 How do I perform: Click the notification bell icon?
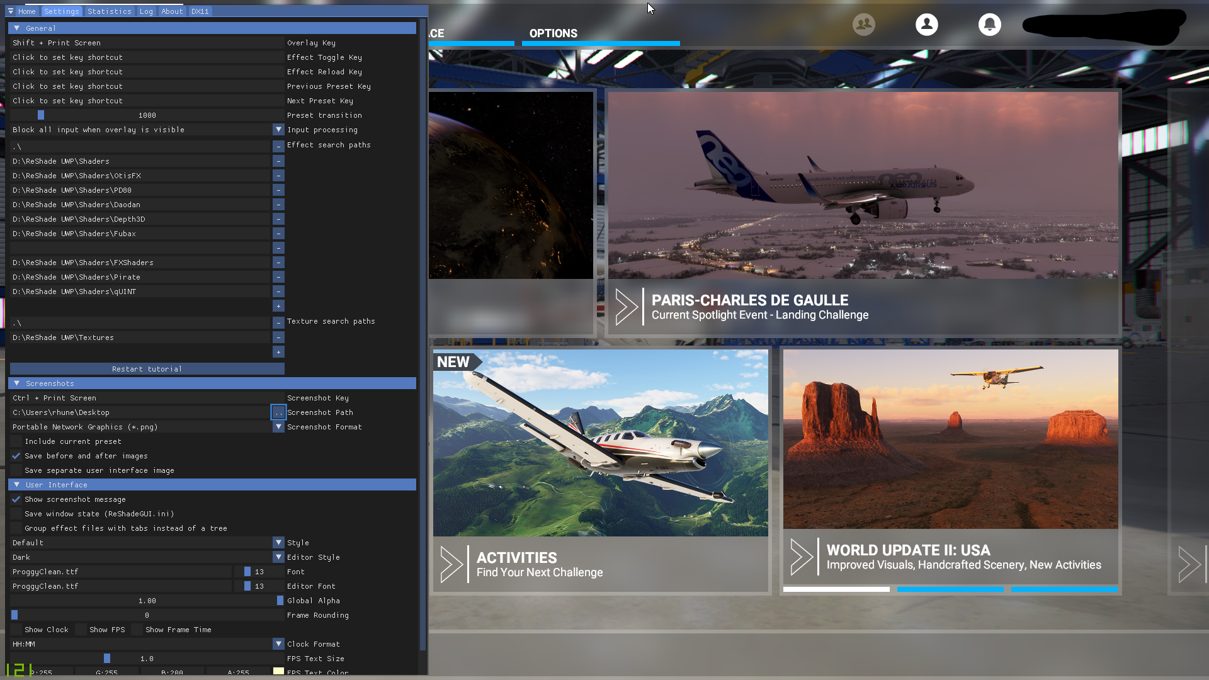coord(989,25)
